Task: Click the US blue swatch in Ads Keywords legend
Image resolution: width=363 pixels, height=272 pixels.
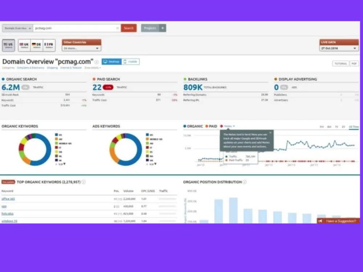Action: pyautogui.click(x=147, y=135)
